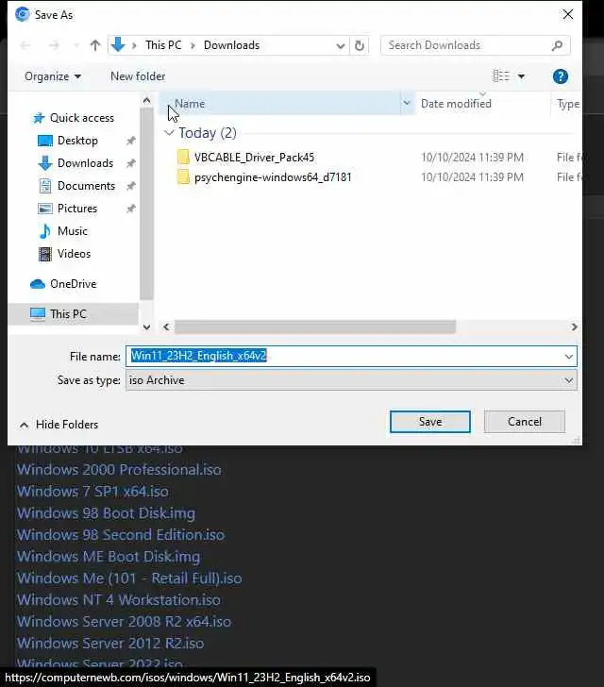This screenshot has height=687, width=604.
Task: Open Windows ME Boot Disk.img link
Action: 109,557
